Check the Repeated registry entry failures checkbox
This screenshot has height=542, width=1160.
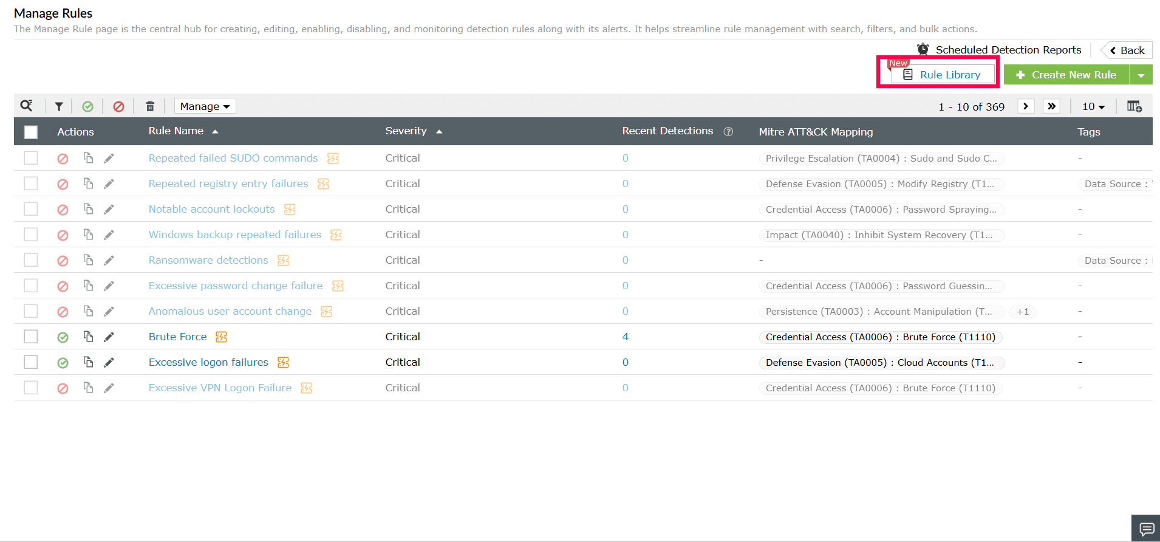point(31,184)
